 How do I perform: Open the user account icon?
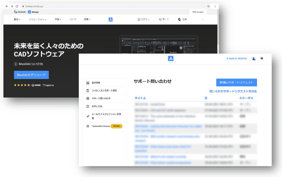[x=254, y=59]
